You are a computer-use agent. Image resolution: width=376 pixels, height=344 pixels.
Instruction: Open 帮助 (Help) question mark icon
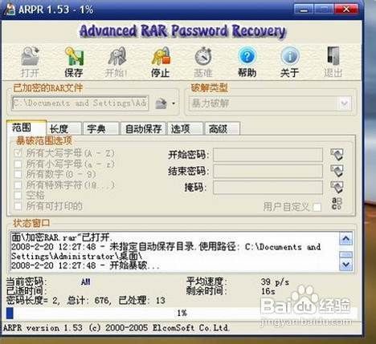point(247,56)
